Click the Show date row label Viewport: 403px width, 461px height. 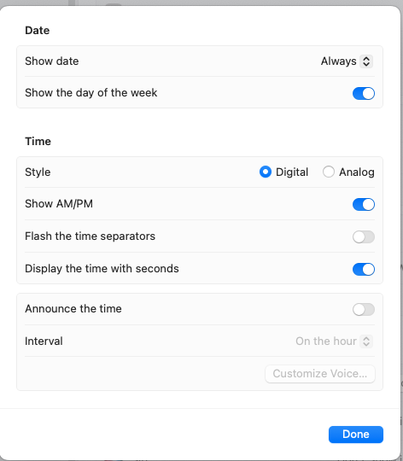(52, 61)
